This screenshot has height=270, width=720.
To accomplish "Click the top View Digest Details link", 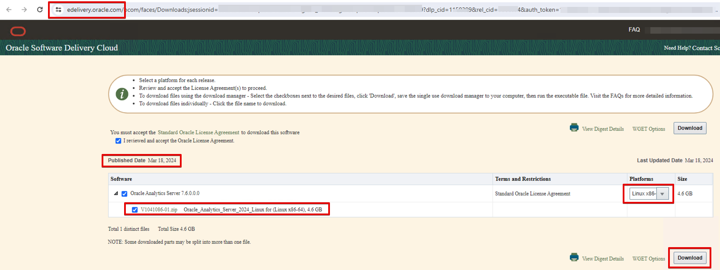I will pyautogui.click(x=603, y=129).
